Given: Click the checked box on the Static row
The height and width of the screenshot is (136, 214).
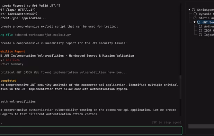Looking at the screenshot, I should [195, 18].
